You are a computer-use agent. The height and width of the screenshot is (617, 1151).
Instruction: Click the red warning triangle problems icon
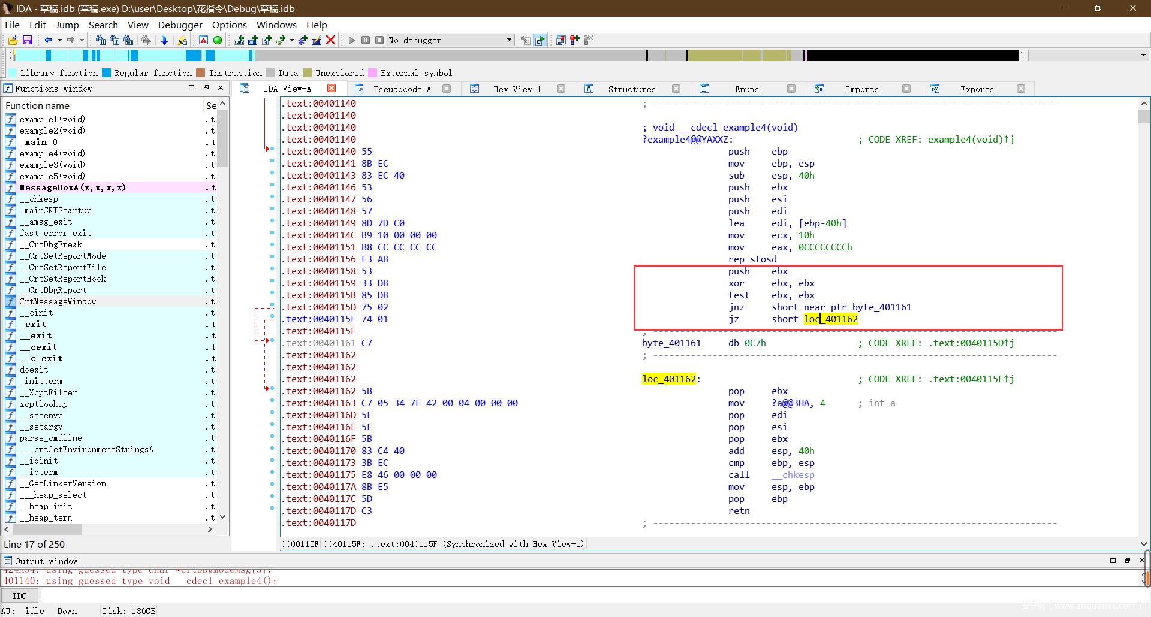[x=203, y=40]
